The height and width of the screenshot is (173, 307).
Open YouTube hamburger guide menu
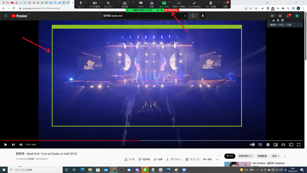(x=6, y=16)
